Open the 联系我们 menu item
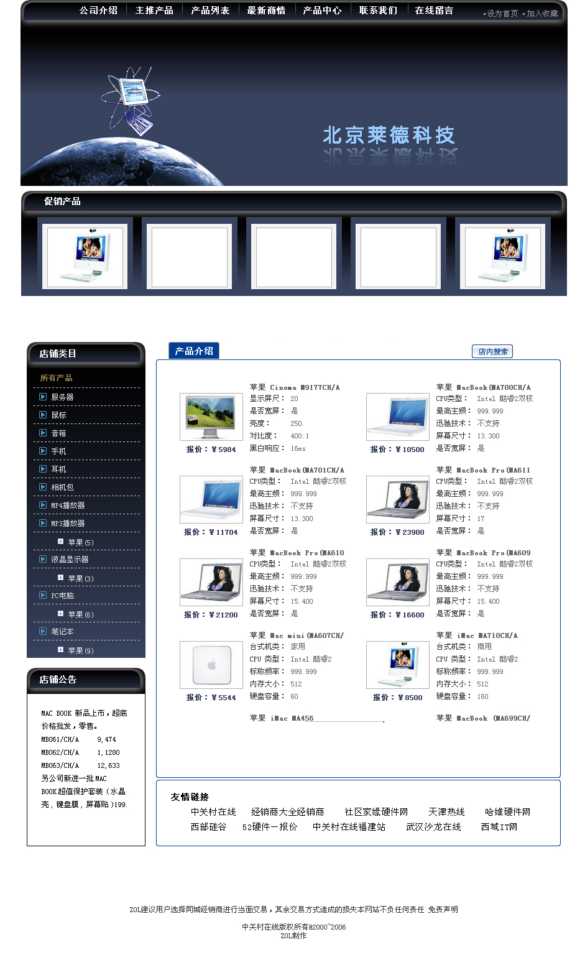 click(378, 11)
